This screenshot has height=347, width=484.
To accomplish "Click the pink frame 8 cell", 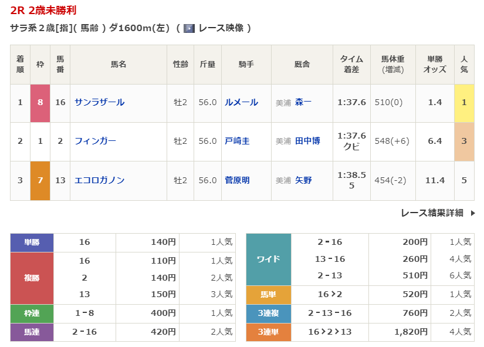I will pyautogui.click(x=40, y=103).
